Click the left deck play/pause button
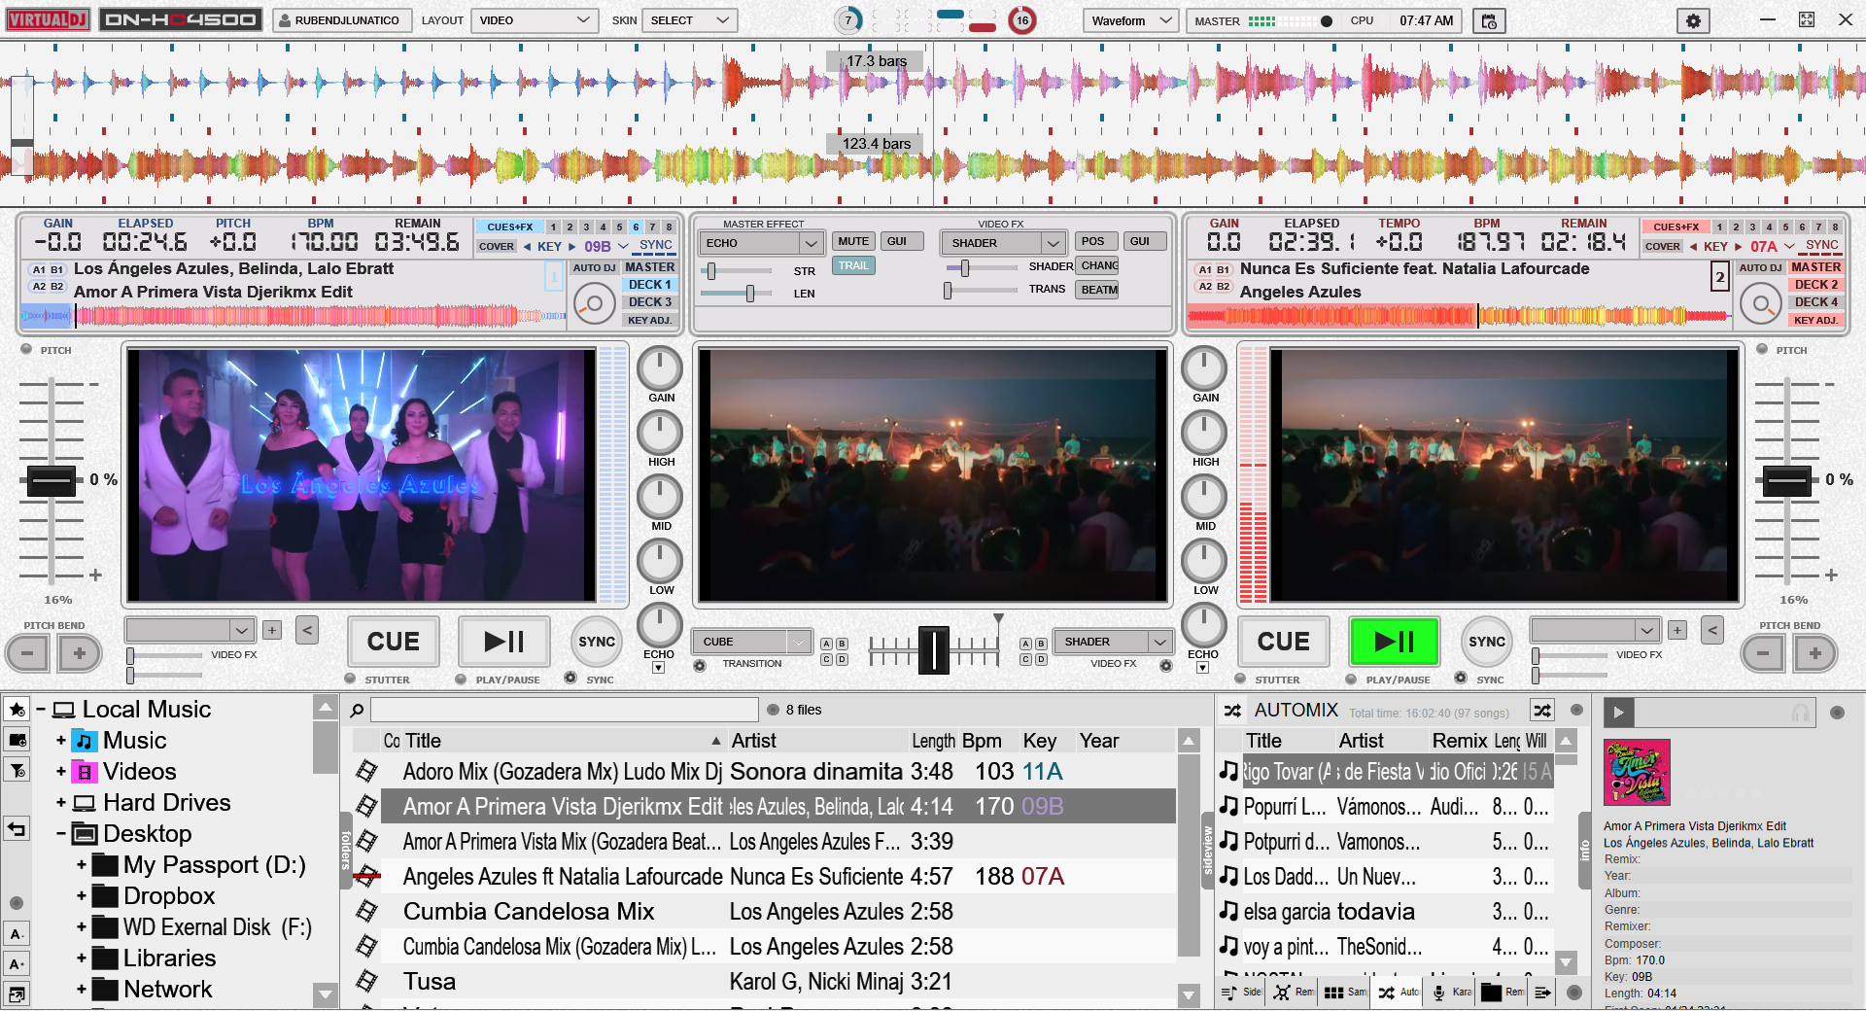Image resolution: width=1866 pixels, height=1011 pixels. click(x=504, y=642)
